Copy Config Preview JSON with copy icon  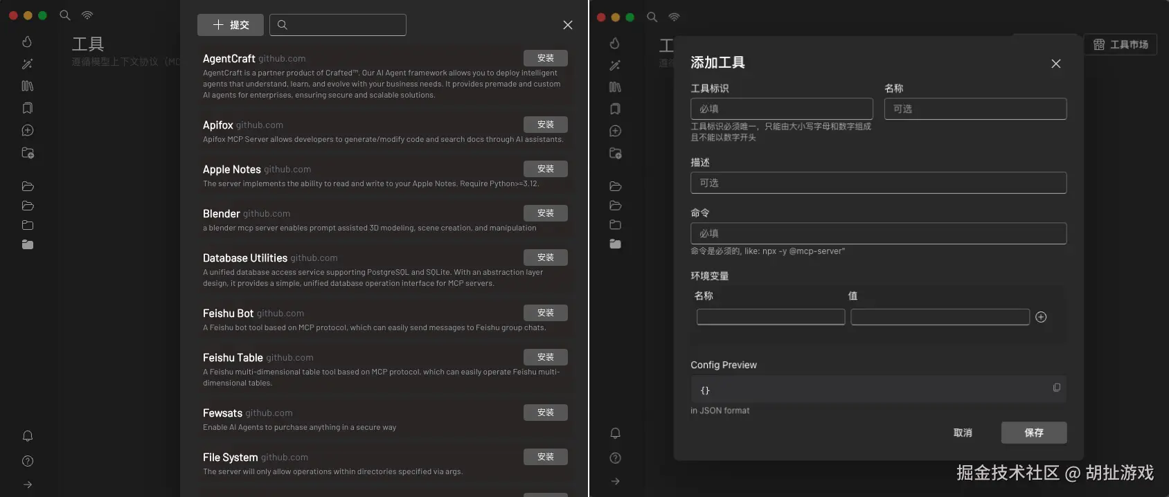1057,388
